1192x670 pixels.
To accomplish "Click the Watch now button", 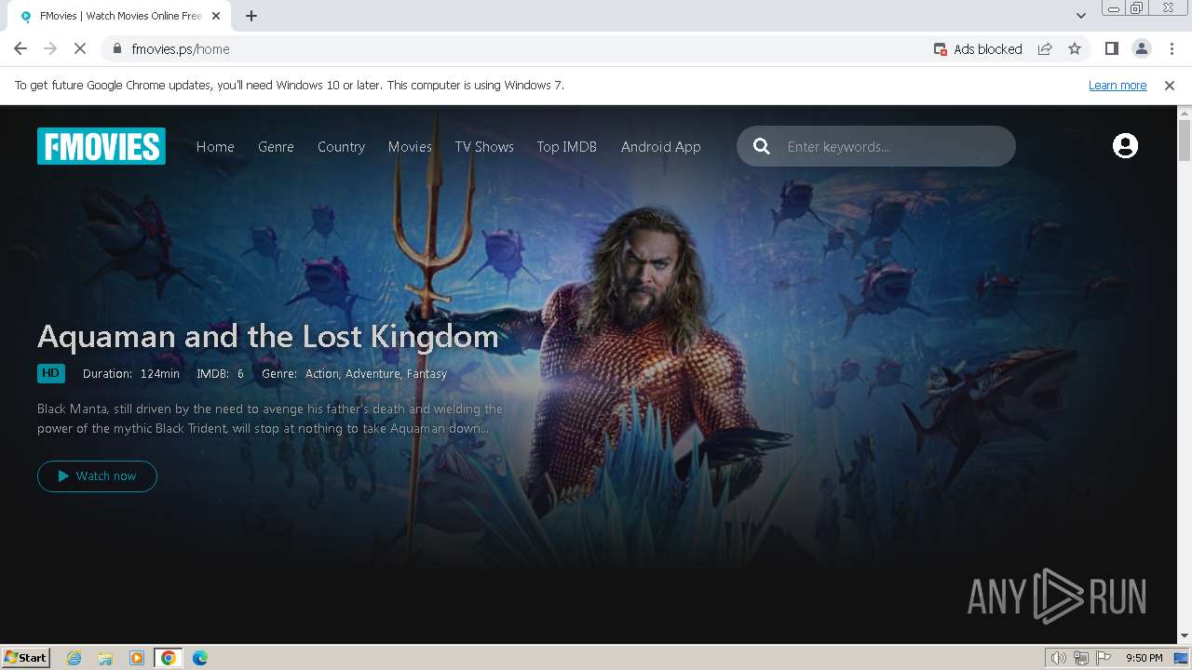I will pos(97,476).
